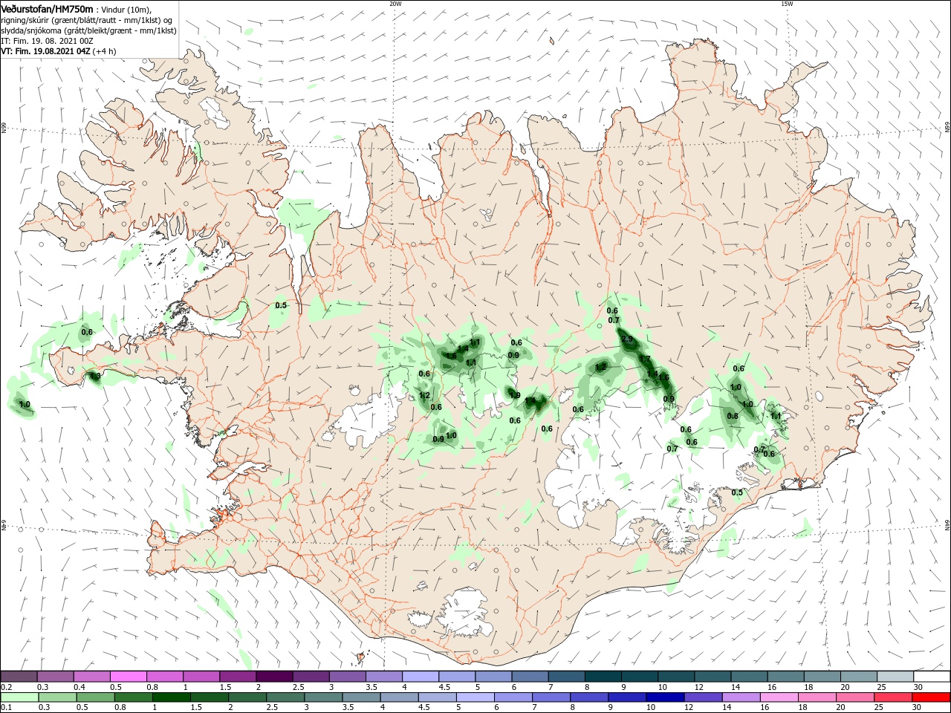Click the 'rigning/skúrir' legend description line

pos(87,20)
